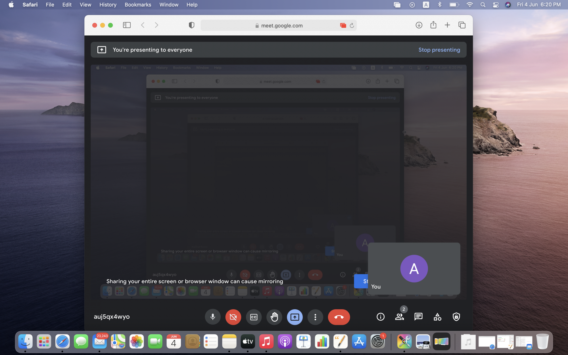Show Safari sidebar
Viewport: 568px width, 355px height.
pos(127,25)
